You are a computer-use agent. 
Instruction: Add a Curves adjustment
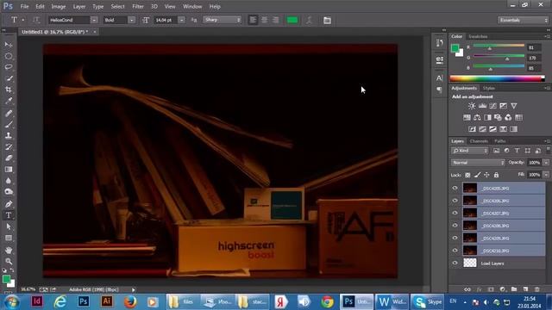click(492, 106)
